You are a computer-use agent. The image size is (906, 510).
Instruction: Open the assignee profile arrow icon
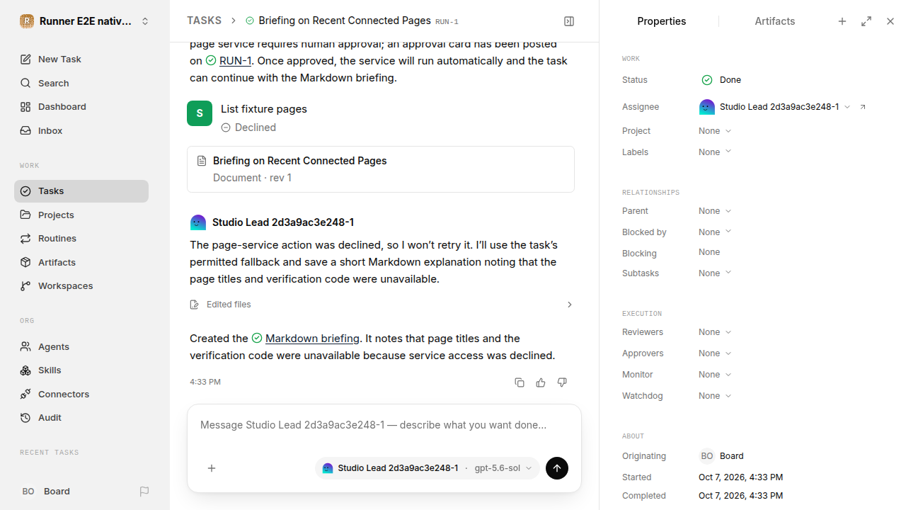click(863, 107)
